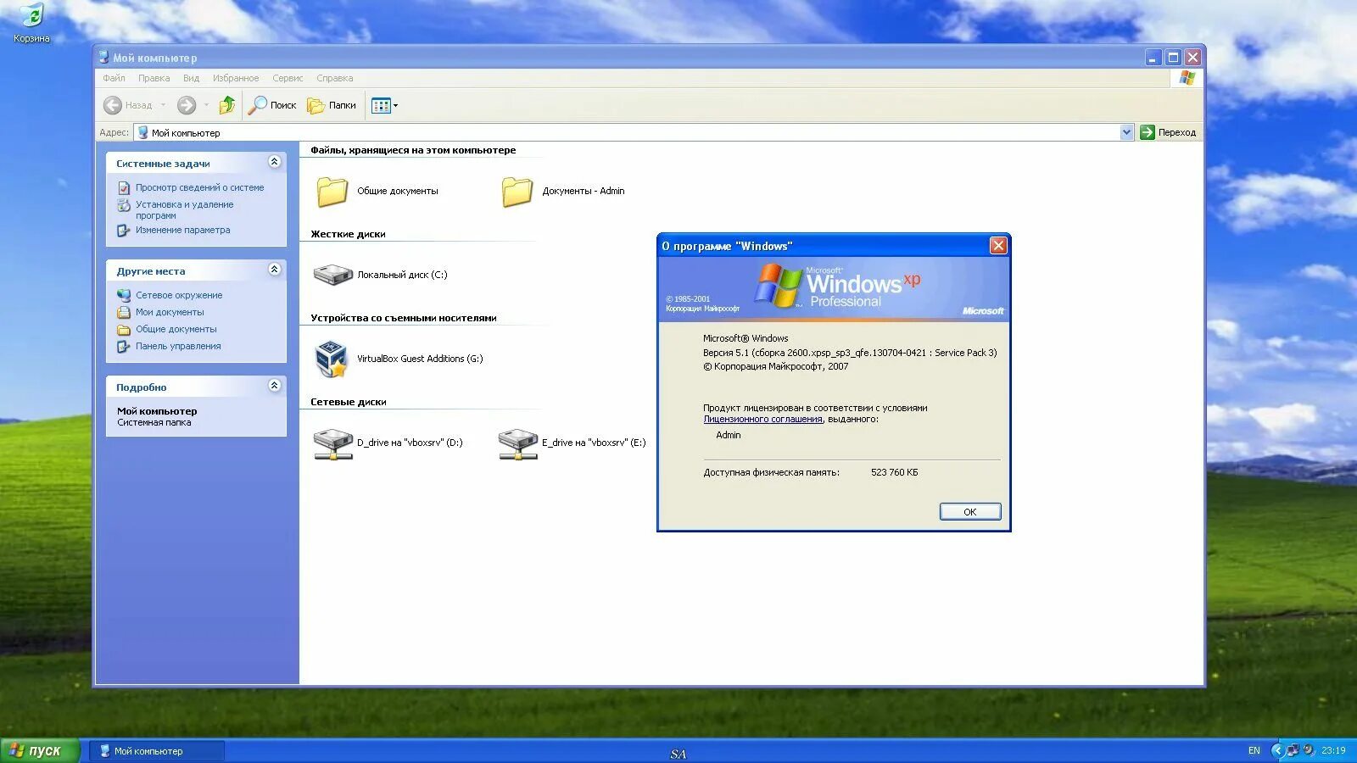
Task: Open the Вид menu
Action: click(191, 78)
